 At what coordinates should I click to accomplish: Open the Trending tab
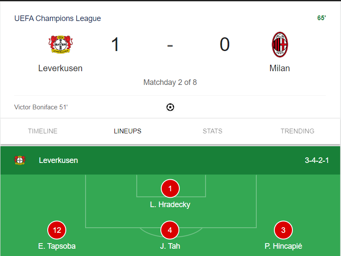[297, 131]
